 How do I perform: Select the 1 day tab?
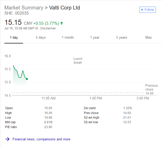coord(14,38)
